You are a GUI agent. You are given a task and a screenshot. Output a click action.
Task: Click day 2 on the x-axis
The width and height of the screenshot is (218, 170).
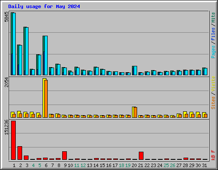pos(20,165)
